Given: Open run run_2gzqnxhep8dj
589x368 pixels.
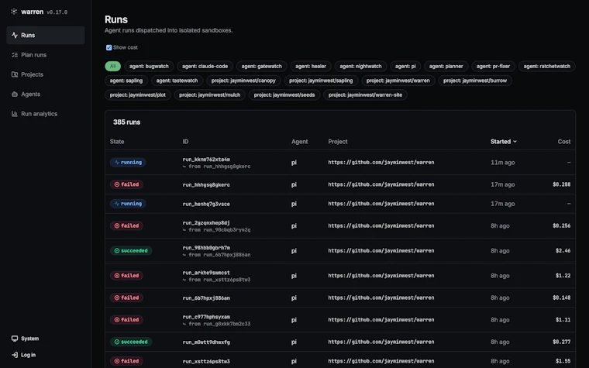Looking at the screenshot, I should tap(206, 222).
